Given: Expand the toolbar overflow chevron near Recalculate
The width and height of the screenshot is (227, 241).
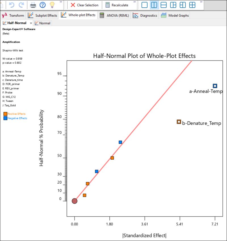Looking at the screenshot, I should coord(134,2).
